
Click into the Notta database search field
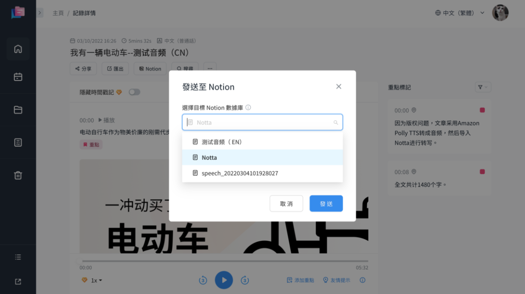[262, 122]
